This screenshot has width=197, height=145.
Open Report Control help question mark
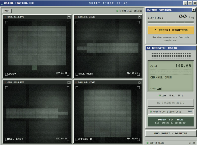[194, 10]
